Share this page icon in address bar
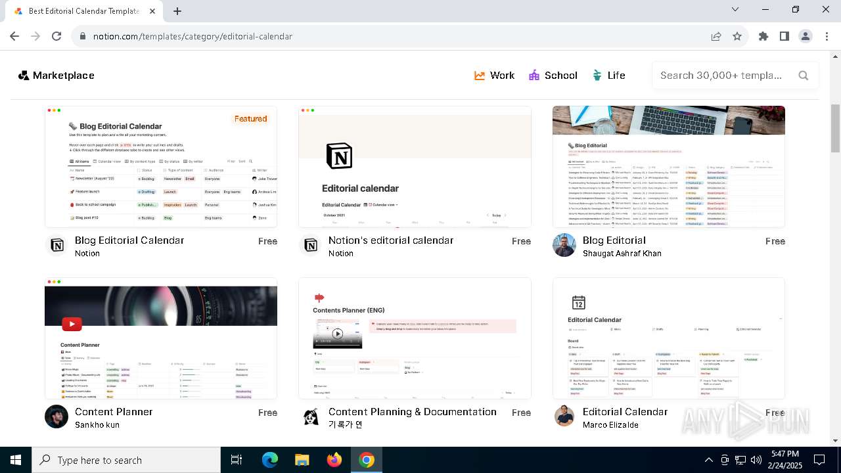 tap(716, 36)
